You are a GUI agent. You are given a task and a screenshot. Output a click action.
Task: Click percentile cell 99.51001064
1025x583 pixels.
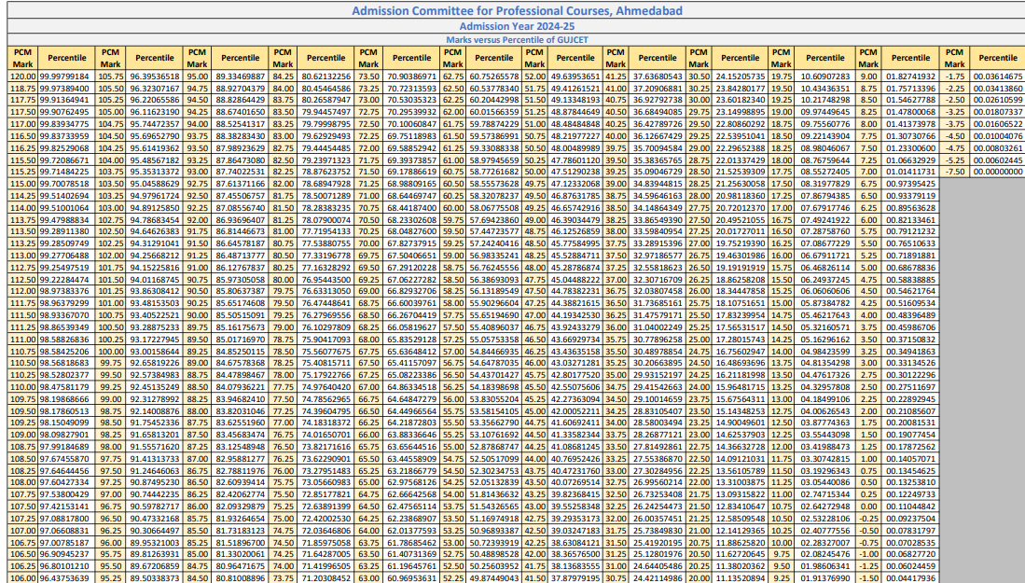coord(66,208)
